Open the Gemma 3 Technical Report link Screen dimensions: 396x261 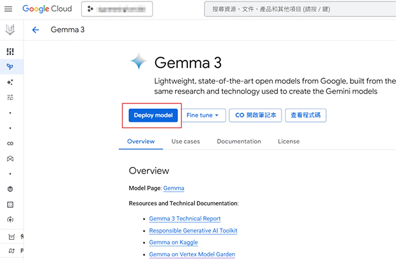pos(185,219)
